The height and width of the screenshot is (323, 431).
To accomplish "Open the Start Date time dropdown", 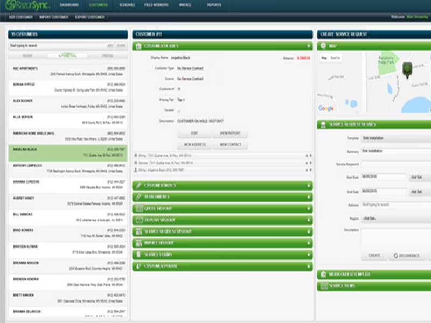I will (420, 178).
